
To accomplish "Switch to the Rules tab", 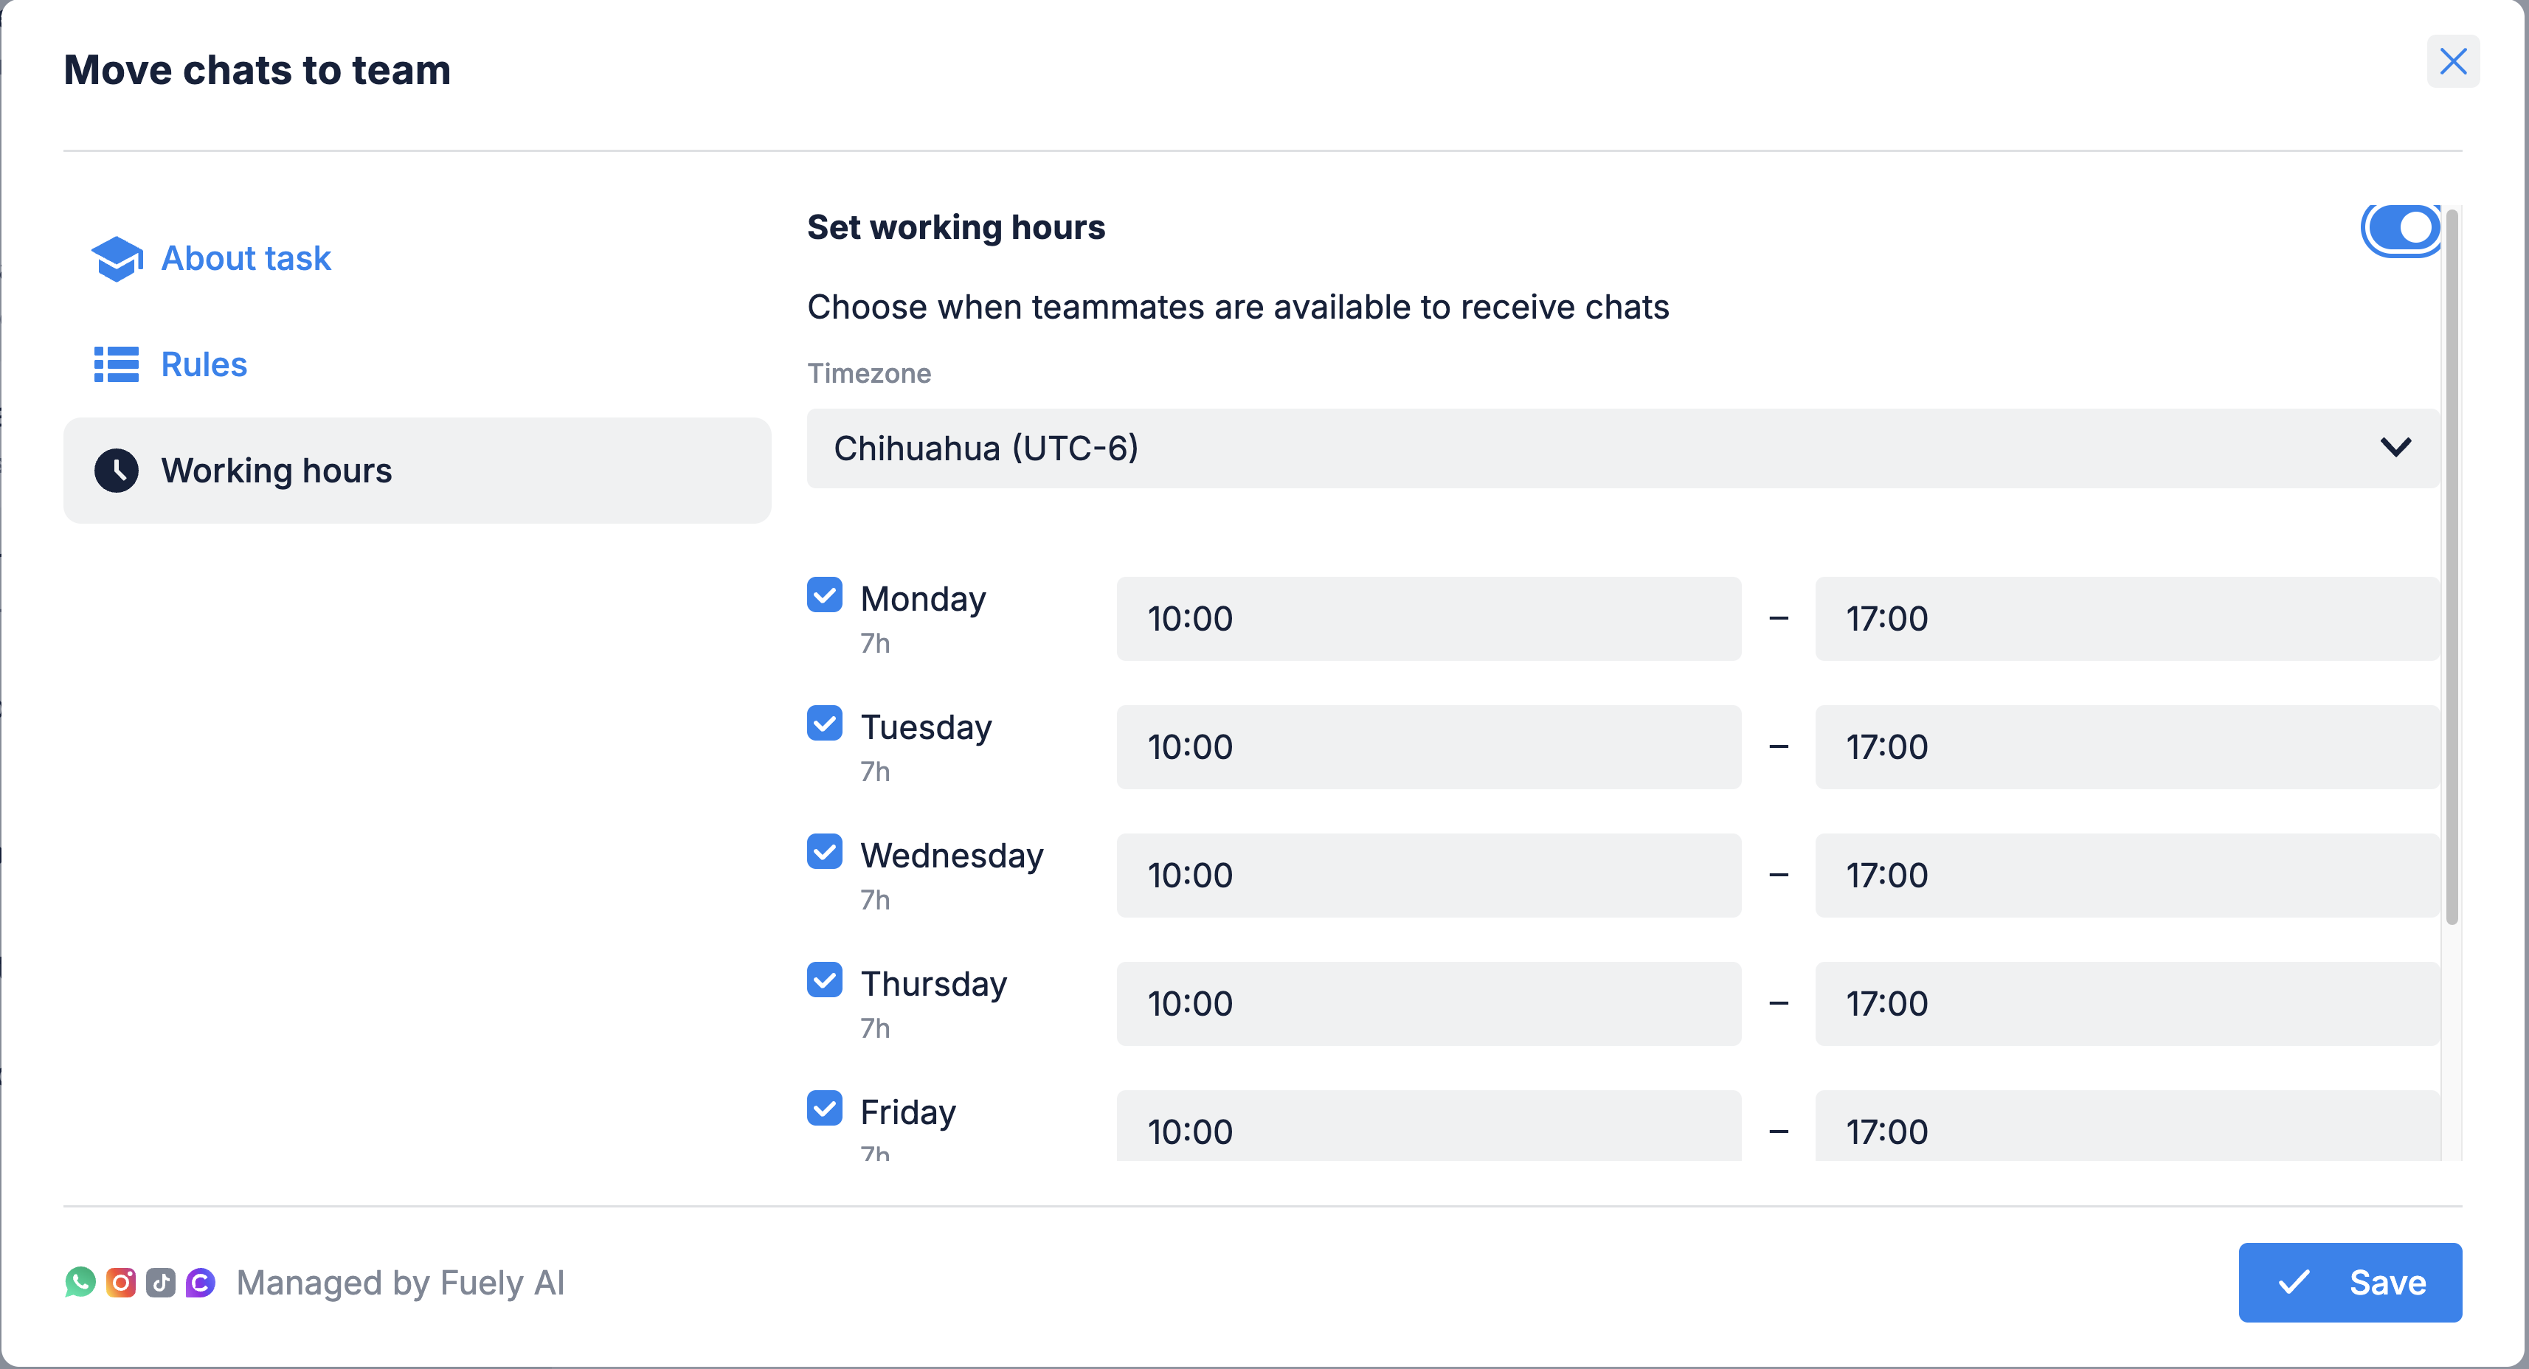I will tap(203, 364).
